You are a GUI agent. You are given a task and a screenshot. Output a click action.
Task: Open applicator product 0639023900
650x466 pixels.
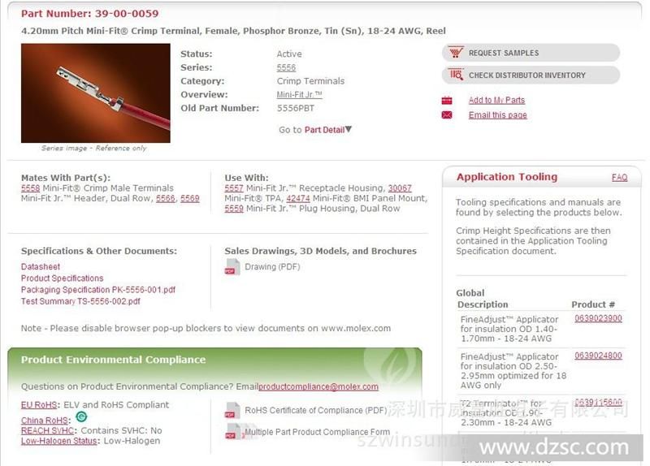tap(598, 318)
